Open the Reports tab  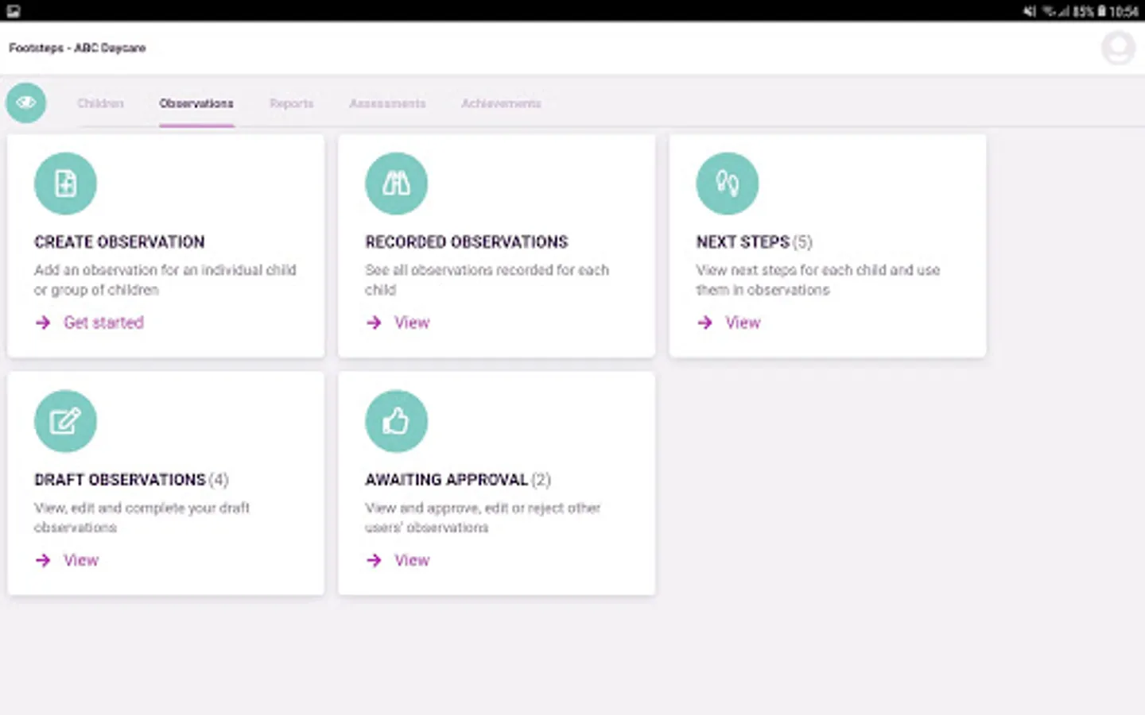[x=292, y=103]
